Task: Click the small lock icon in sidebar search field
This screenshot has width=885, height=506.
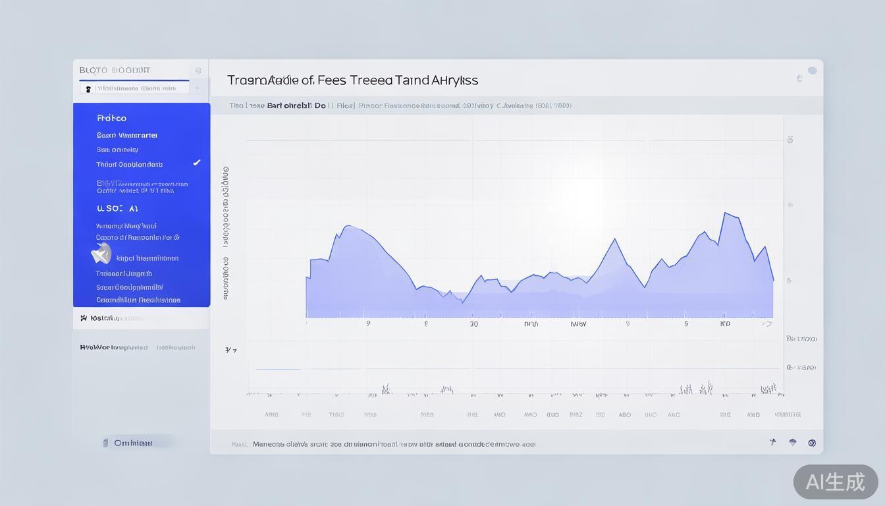Action: [x=88, y=89]
